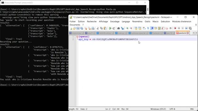The width and height of the screenshot is (198, 111).
Task: Save the current file with the floppy icon
Action: click(78, 28)
